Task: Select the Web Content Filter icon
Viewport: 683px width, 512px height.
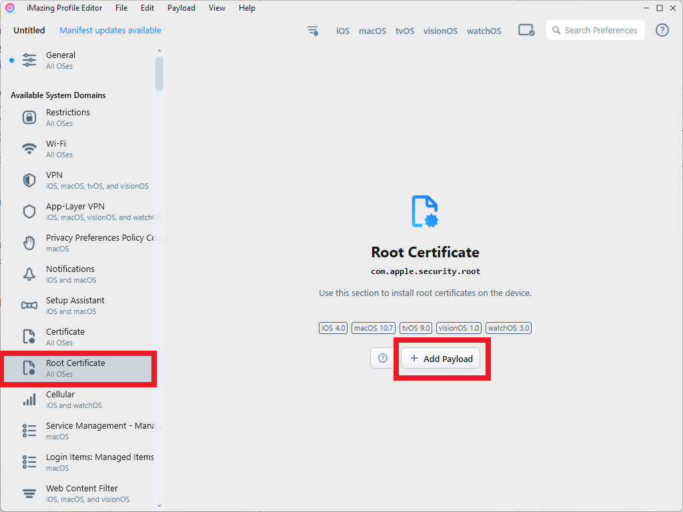Action: (x=29, y=493)
